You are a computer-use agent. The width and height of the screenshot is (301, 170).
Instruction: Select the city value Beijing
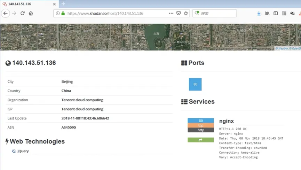[x=67, y=82]
